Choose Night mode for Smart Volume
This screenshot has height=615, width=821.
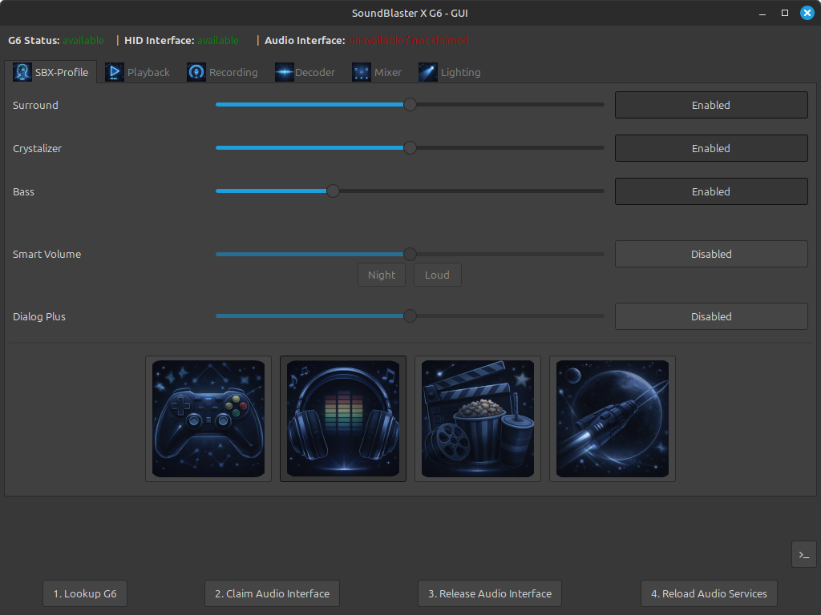pyautogui.click(x=382, y=275)
